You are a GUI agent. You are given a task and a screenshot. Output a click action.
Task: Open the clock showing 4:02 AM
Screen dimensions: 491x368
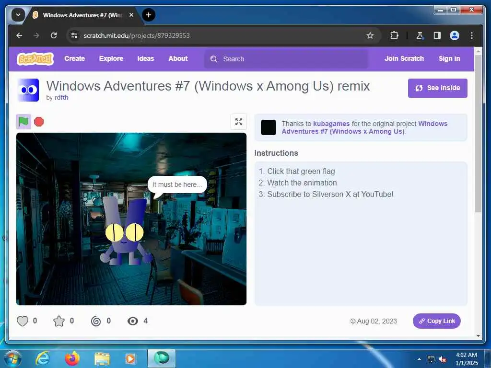467,359
